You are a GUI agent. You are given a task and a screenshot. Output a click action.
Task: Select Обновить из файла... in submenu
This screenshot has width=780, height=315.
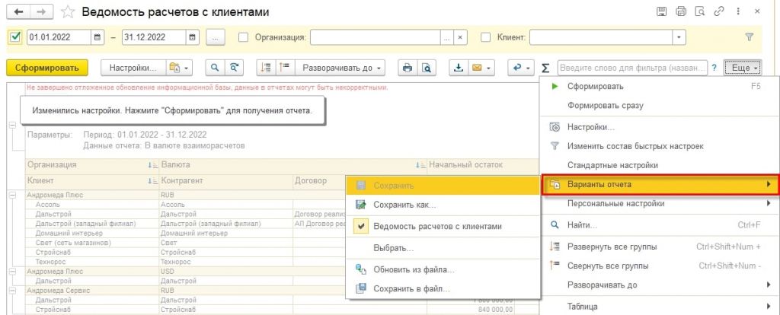[x=443, y=270]
